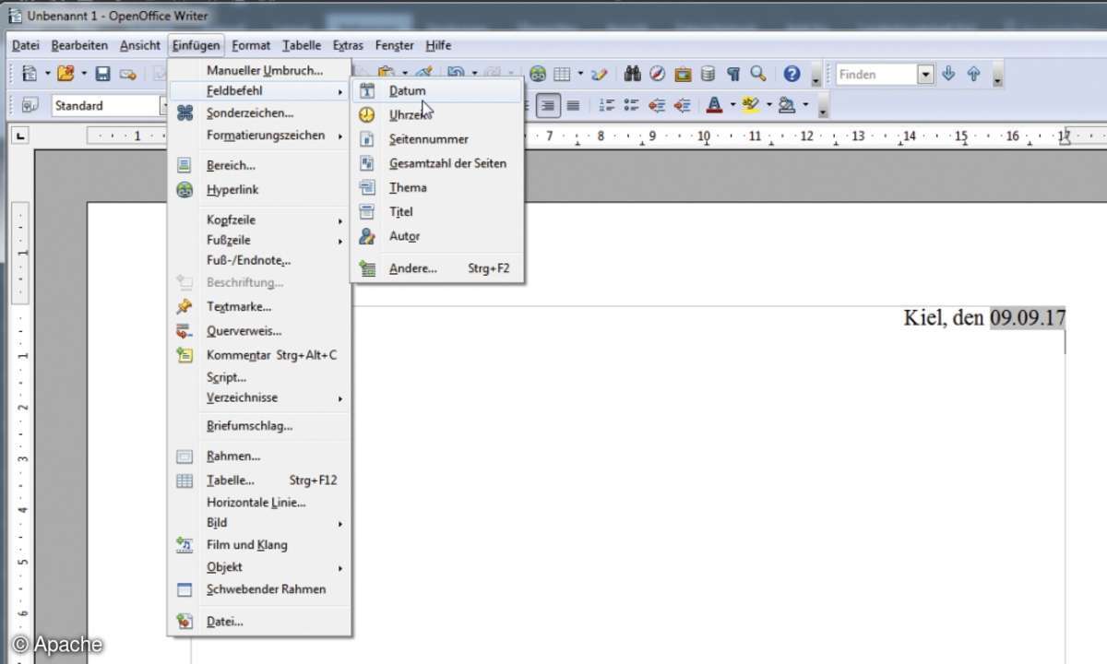Toggle Justified paragraph alignment button
Viewport: 1107px width, 664px height.
(x=573, y=105)
